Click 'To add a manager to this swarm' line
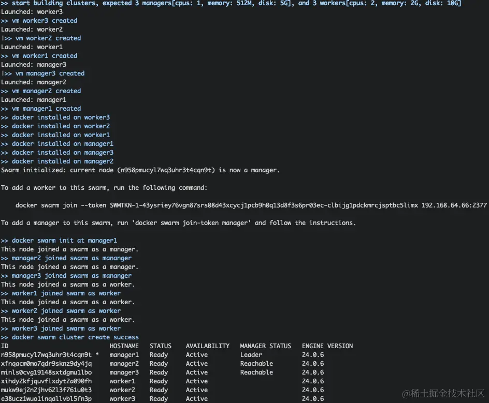Screen dimensions: 489x403 [x=178, y=223]
